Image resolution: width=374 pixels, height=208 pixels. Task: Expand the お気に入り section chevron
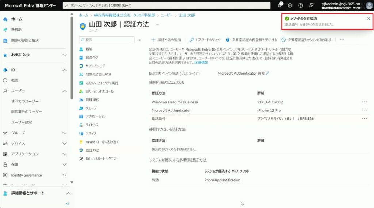coord(65,55)
